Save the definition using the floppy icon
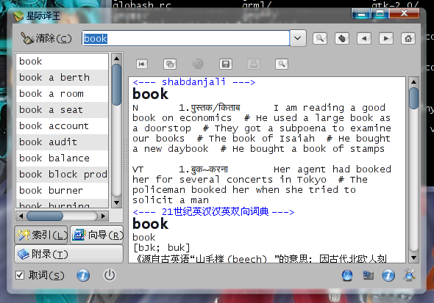The image size is (434, 303). tap(226, 64)
